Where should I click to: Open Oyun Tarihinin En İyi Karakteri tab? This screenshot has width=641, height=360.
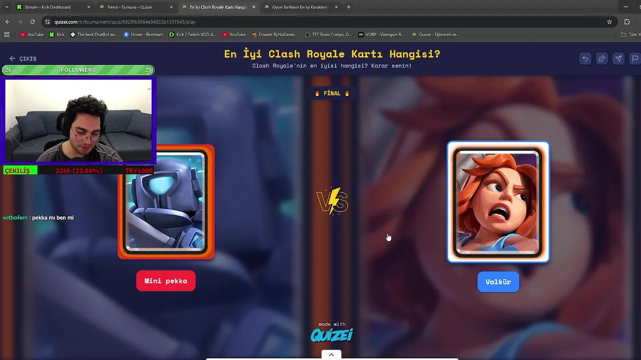pyautogui.click(x=299, y=7)
